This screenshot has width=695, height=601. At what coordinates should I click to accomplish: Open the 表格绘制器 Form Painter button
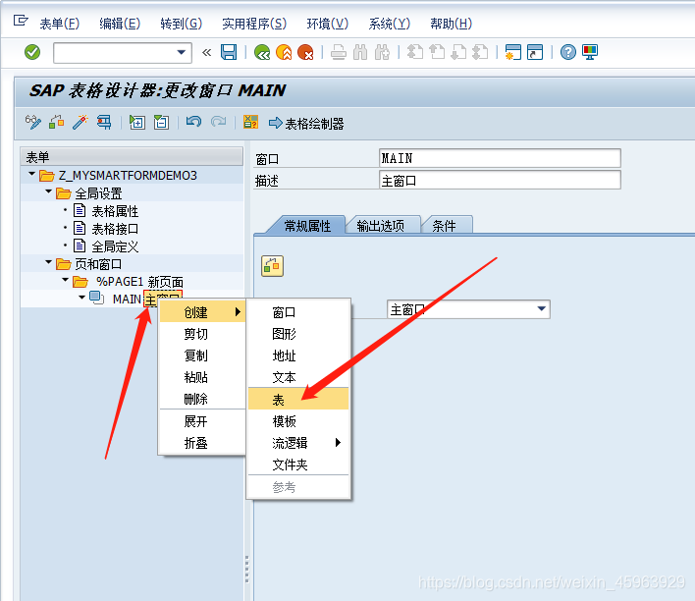pos(306,124)
